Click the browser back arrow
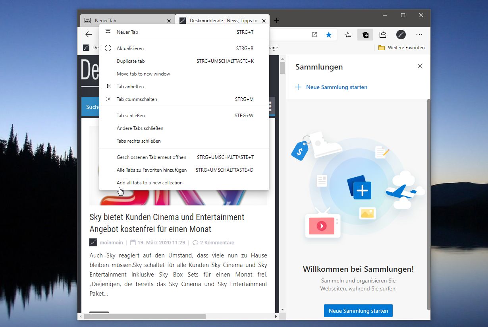Screen dimensions: 488x327 coord(88,35)
